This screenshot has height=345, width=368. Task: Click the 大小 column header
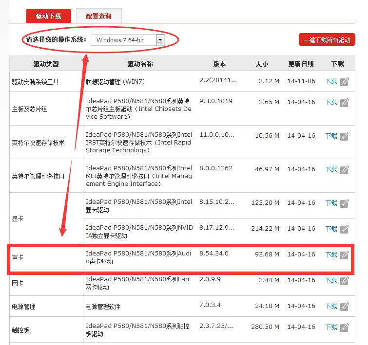(x=262, y=64)
